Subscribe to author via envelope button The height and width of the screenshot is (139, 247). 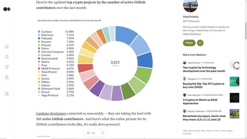[x=200, y=43]
